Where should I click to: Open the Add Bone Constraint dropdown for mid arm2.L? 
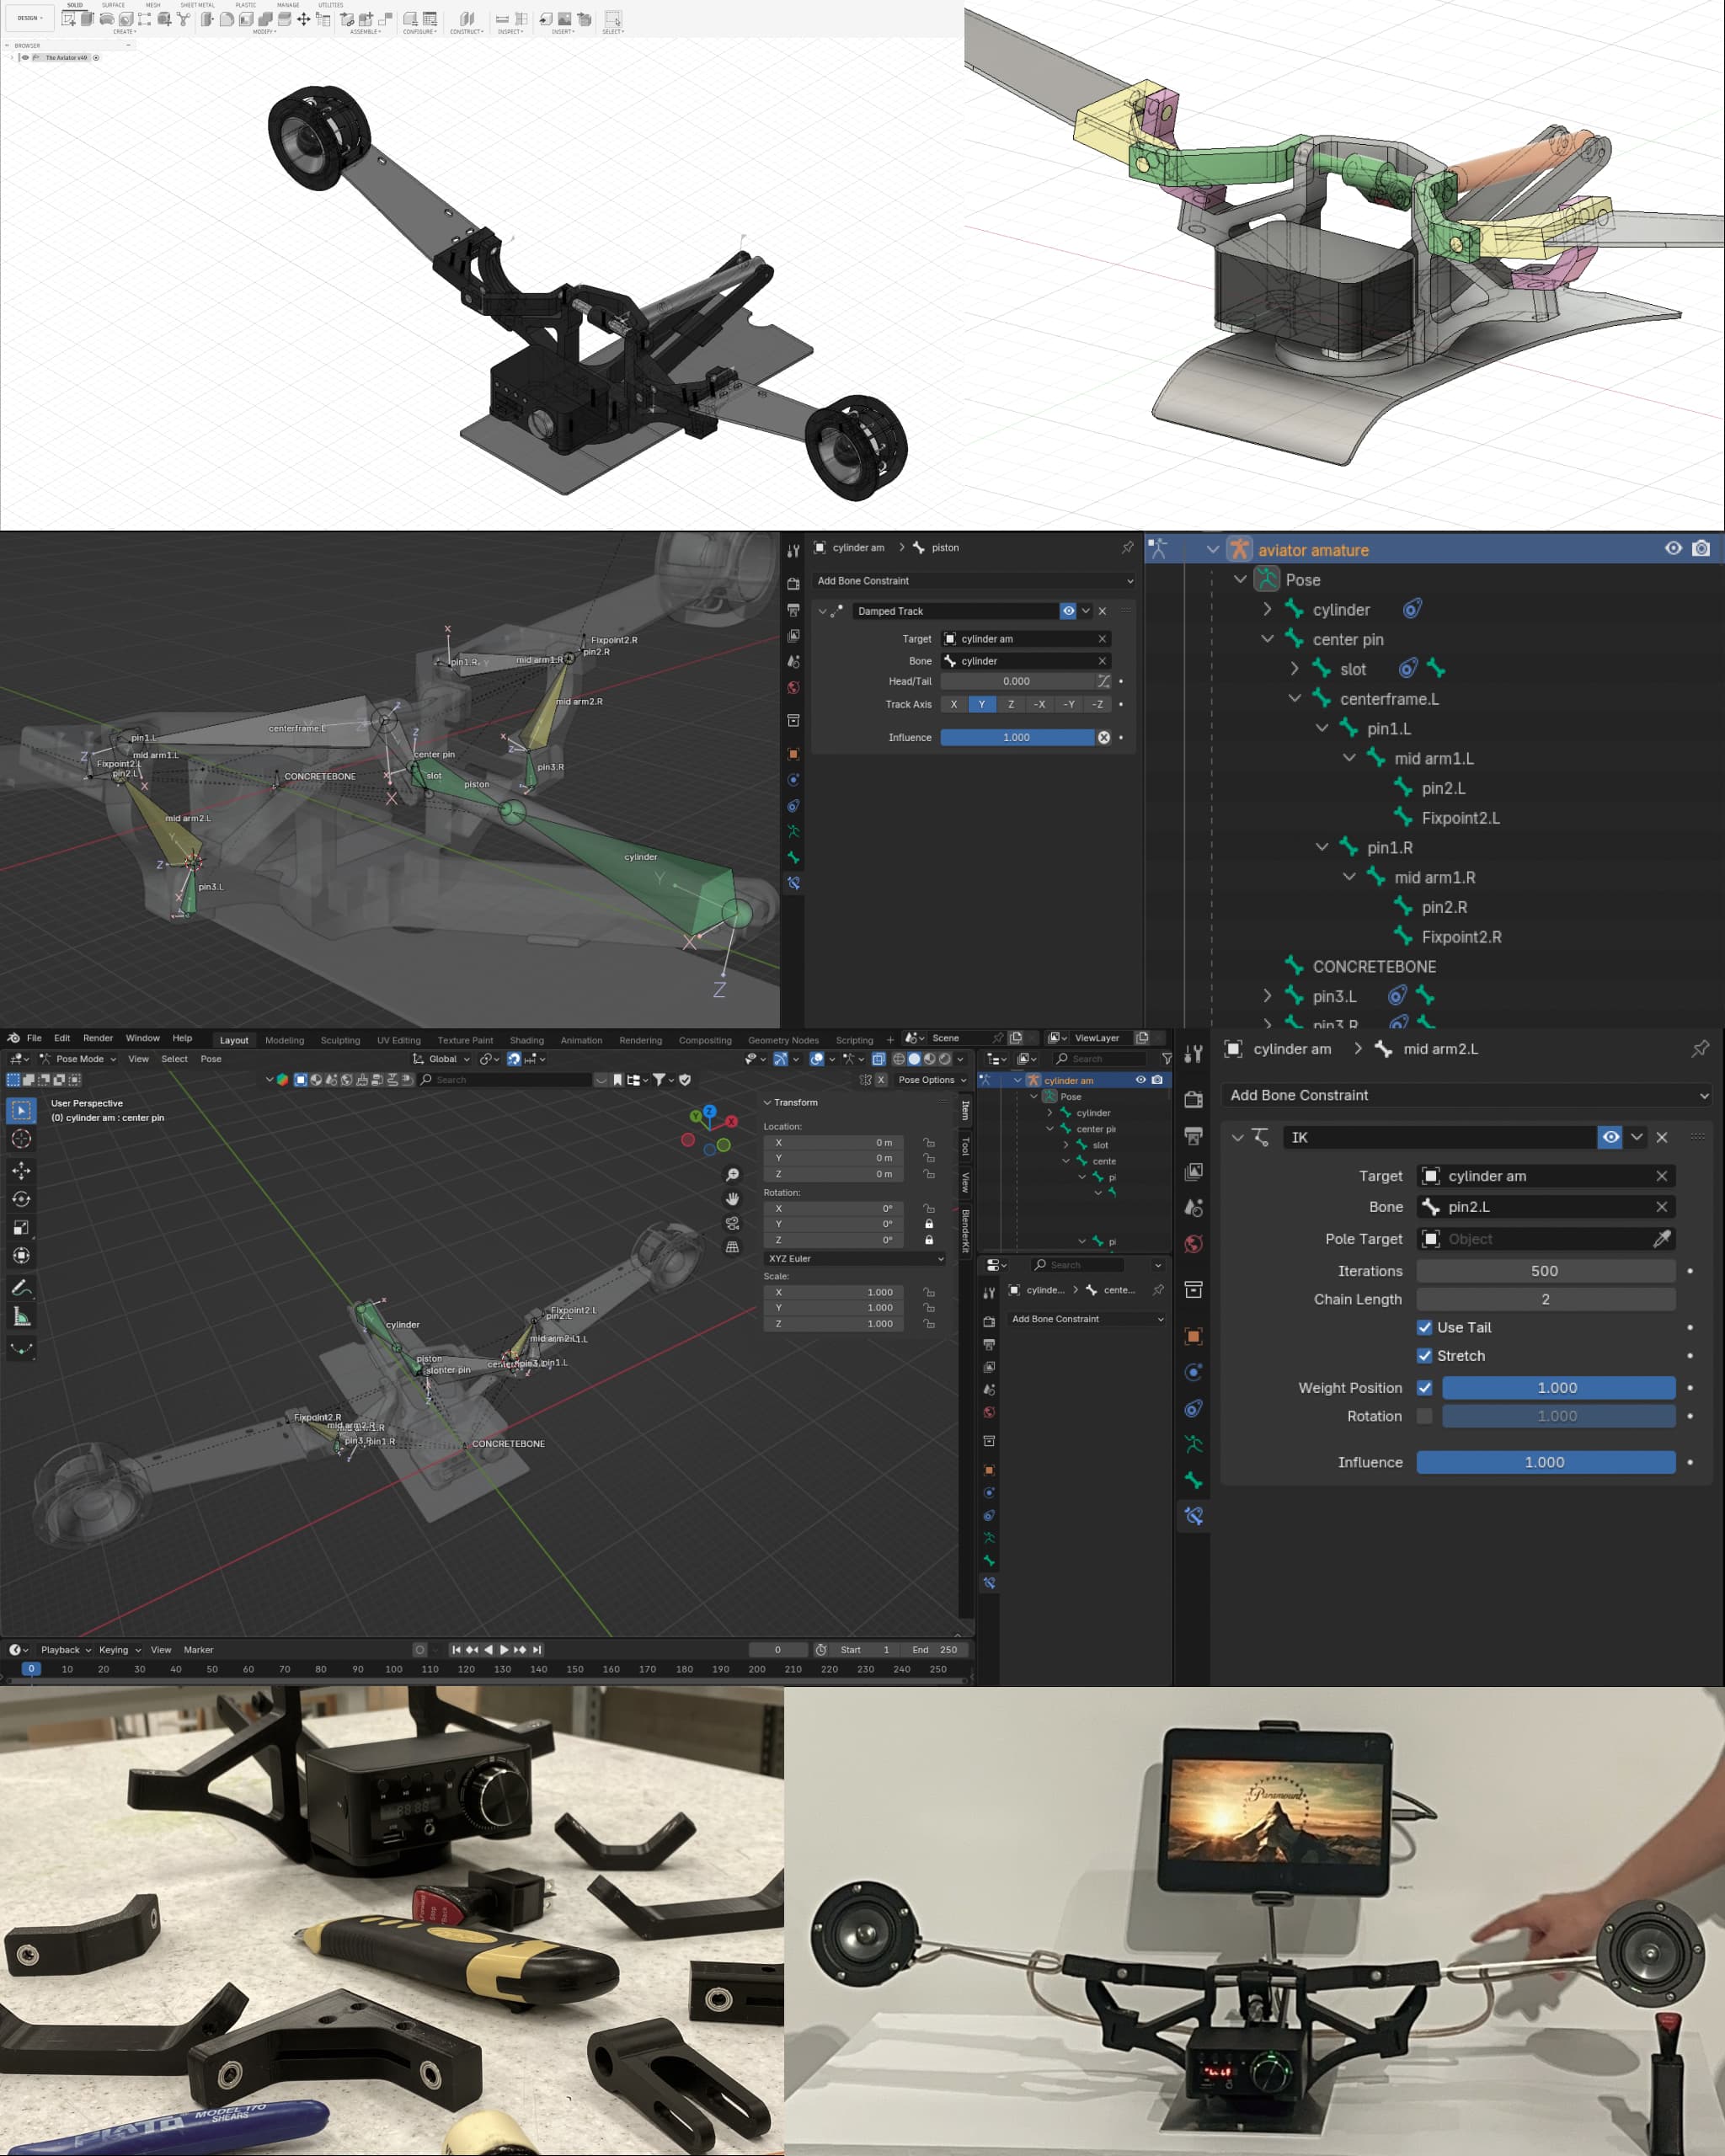point(1466,1095)
